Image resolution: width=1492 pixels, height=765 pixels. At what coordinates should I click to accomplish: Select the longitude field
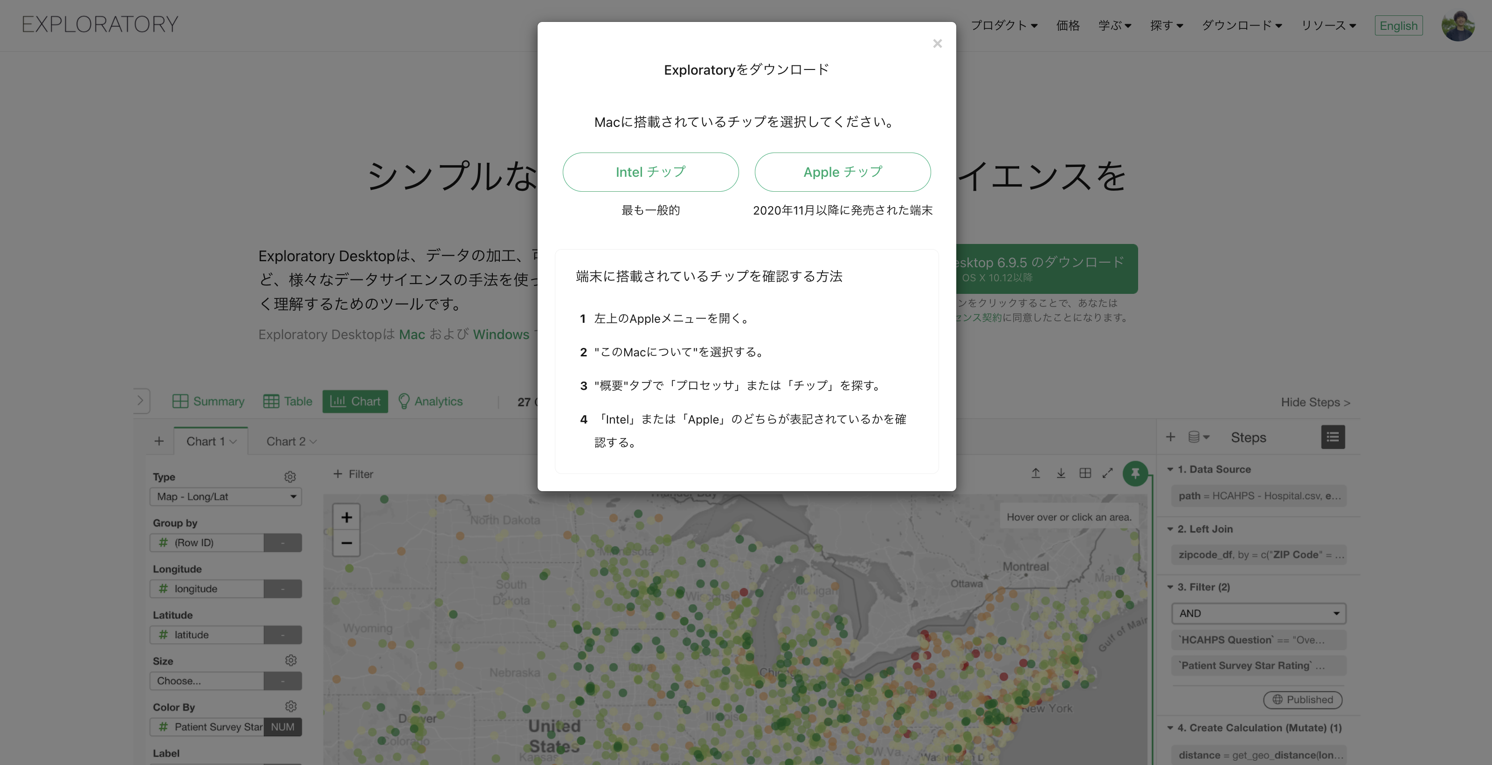[x=207, y=589]
